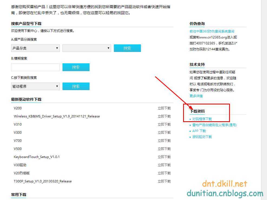This screenshot has height=200, width=267.
Task: Download V200 via 立即下载 link
Action: click(164, 108)
